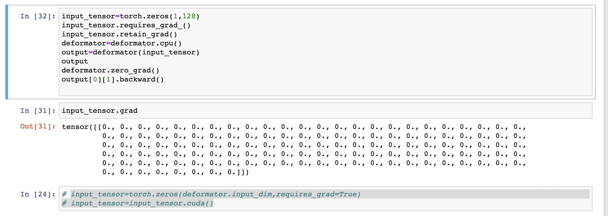Click the In [32] cell prompt
Image resolution: width=608 pixels, height=216 pixels.
tap(38, 16)
